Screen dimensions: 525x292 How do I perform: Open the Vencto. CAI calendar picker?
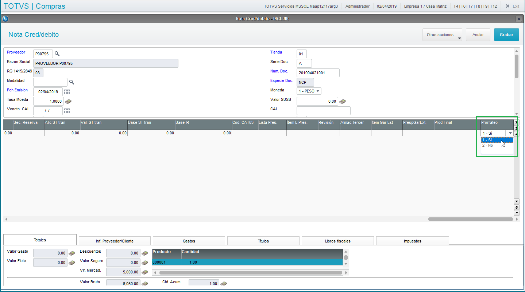(67, 111)
